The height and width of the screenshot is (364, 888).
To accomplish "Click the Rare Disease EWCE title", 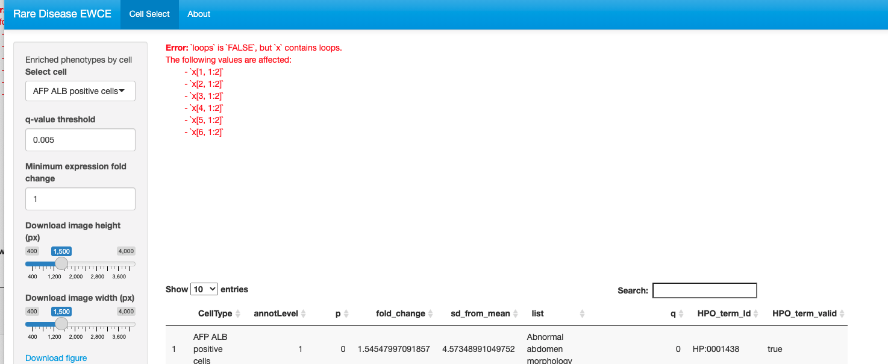I will point(63,13).
